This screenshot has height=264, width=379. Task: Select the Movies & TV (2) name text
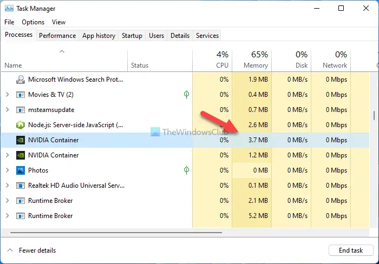(51, 95)
